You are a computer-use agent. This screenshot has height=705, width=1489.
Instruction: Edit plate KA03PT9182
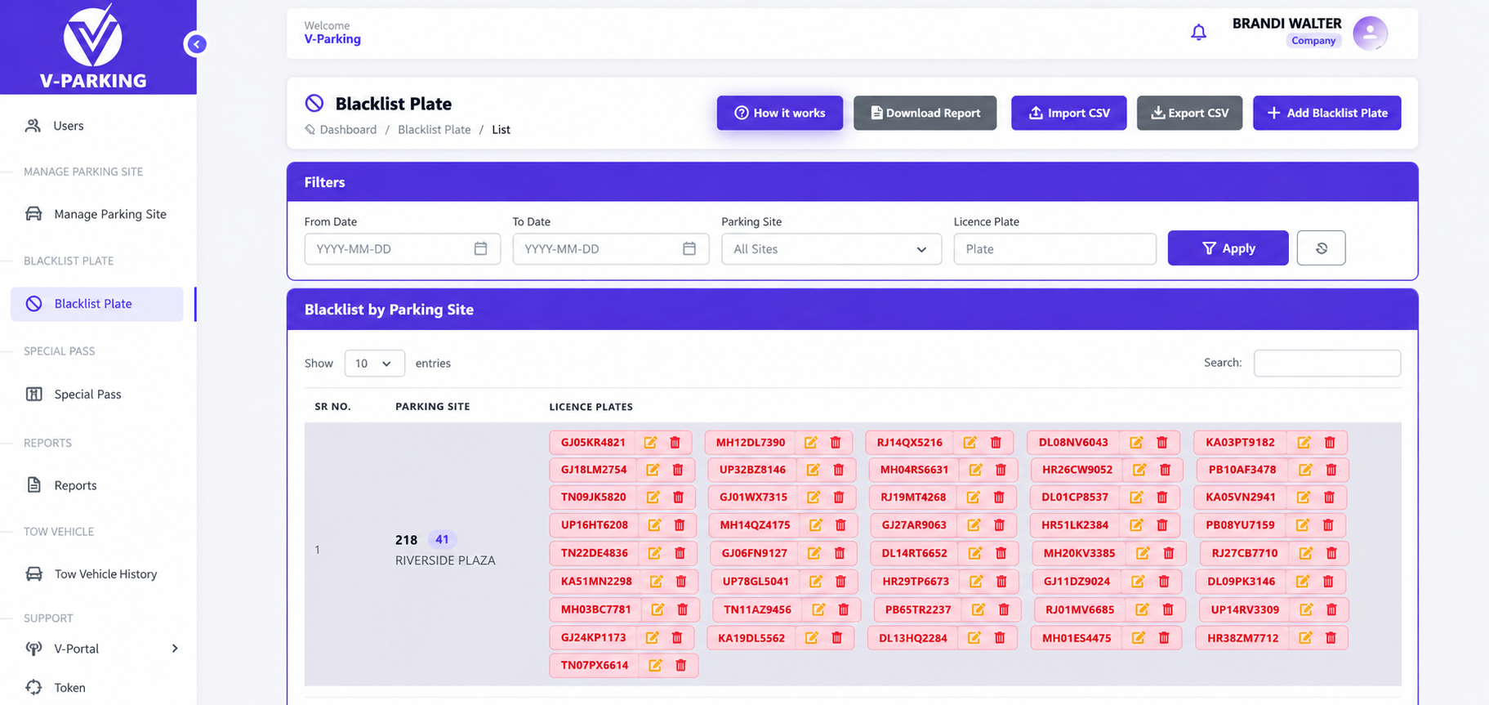[x=1304, y=443]
